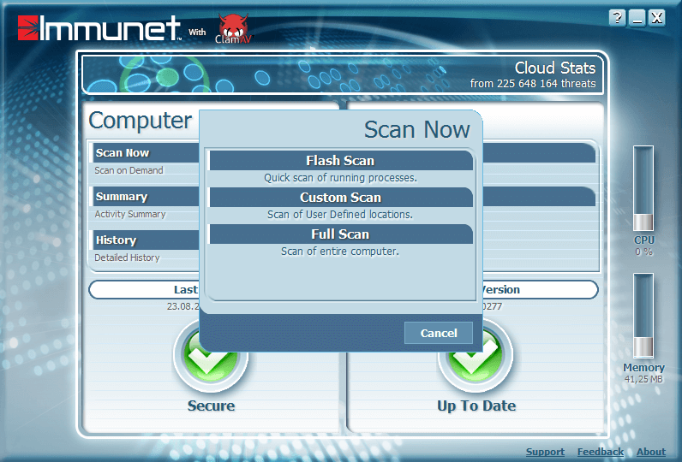Close the Immunet window with X
Viewport: 682px width, 462px height.
coord(657,18)
